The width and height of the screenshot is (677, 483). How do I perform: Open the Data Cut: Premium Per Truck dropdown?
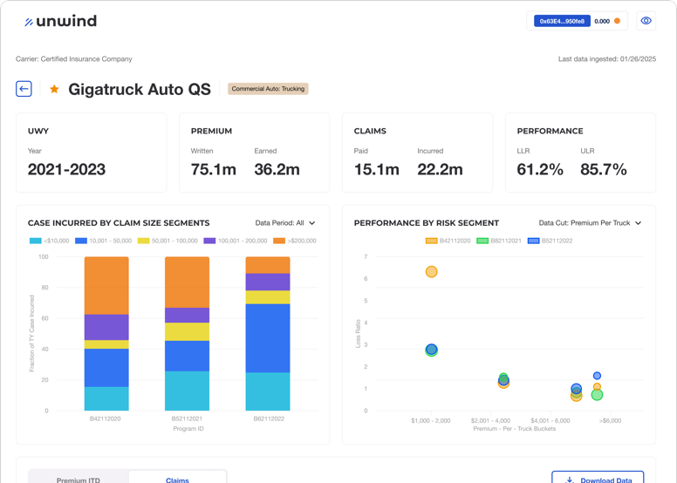(590, 223)
